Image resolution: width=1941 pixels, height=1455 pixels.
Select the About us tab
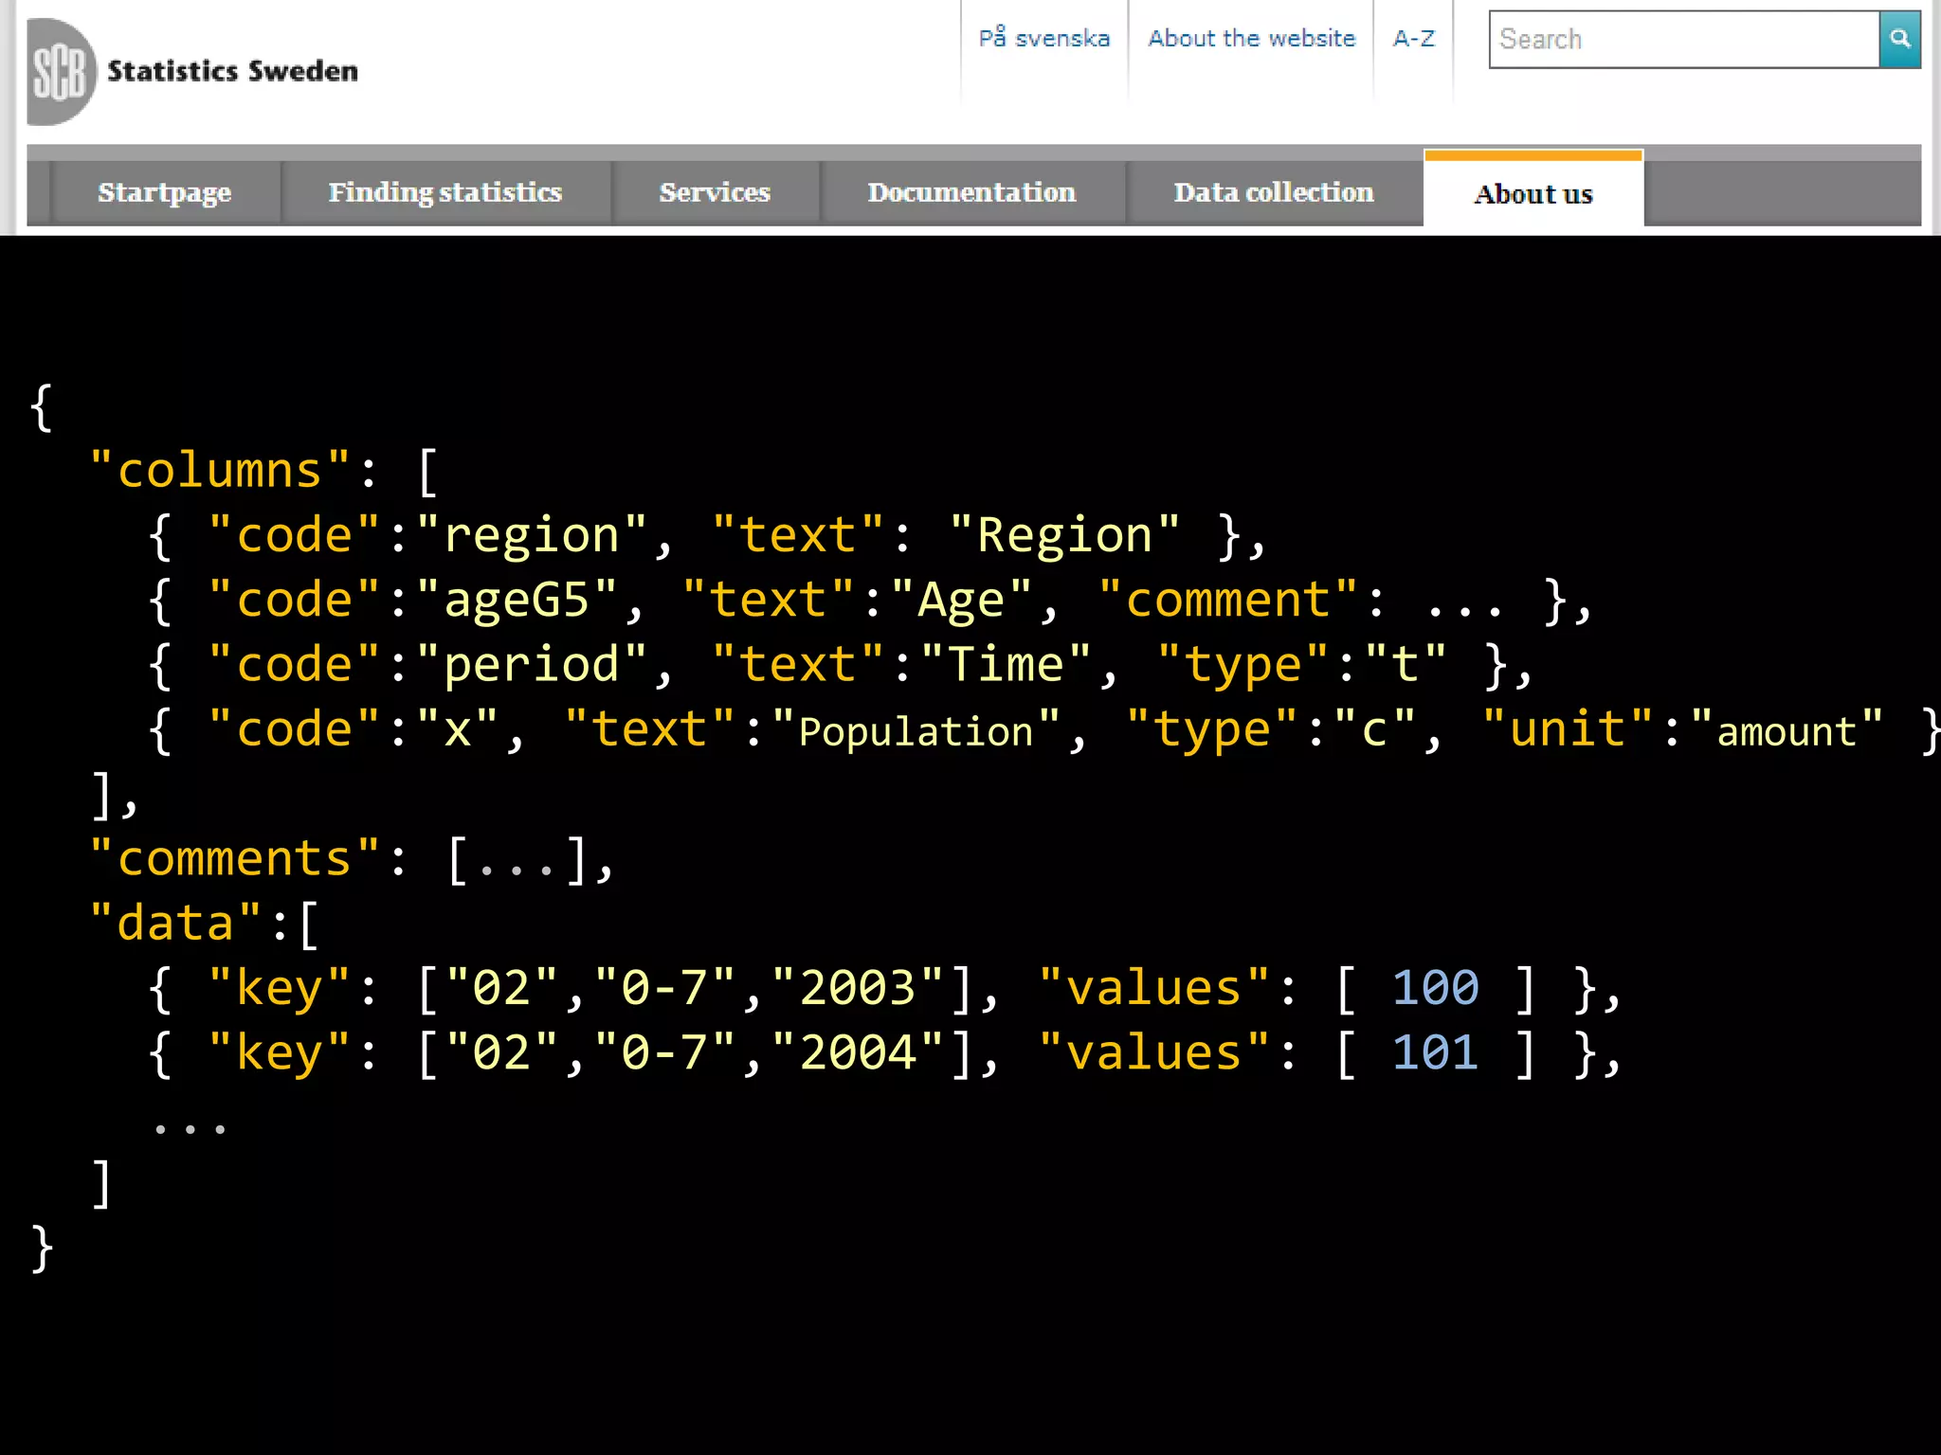(1533, 189)
